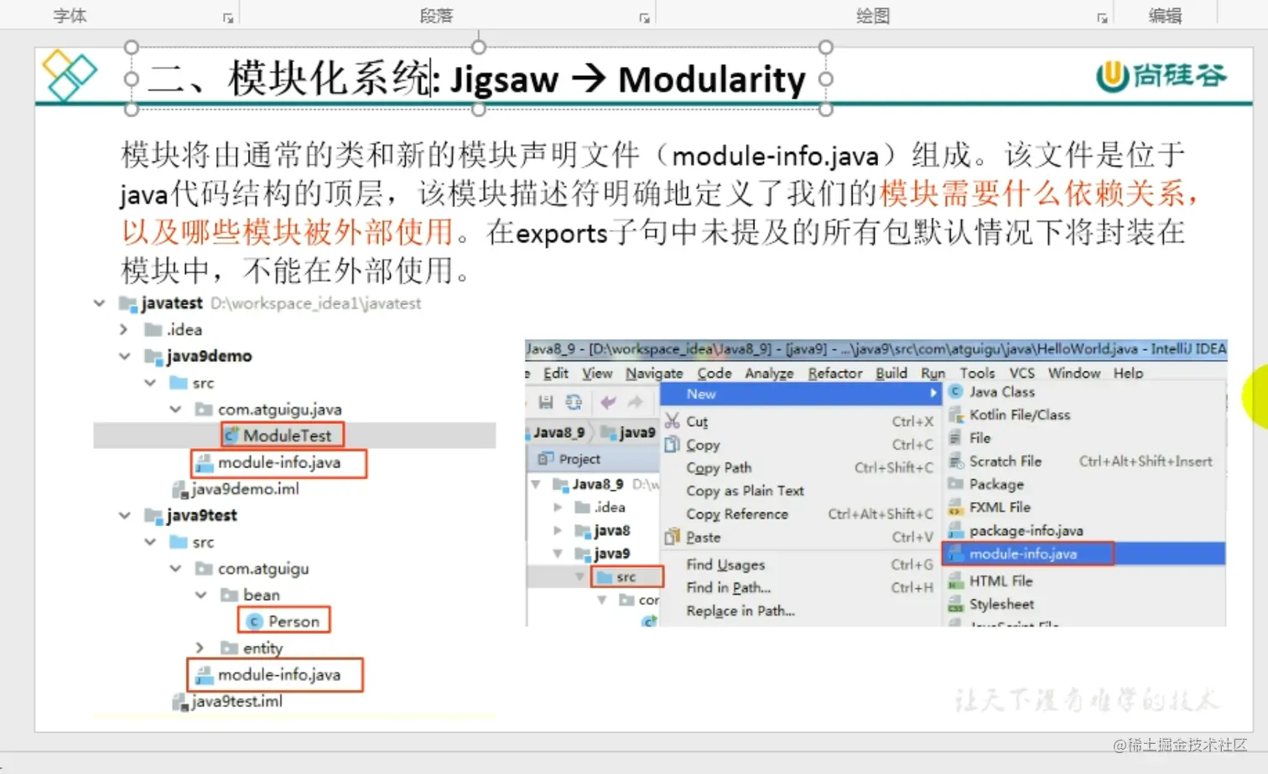Collapse the java9demo module node

coord(125,357)
